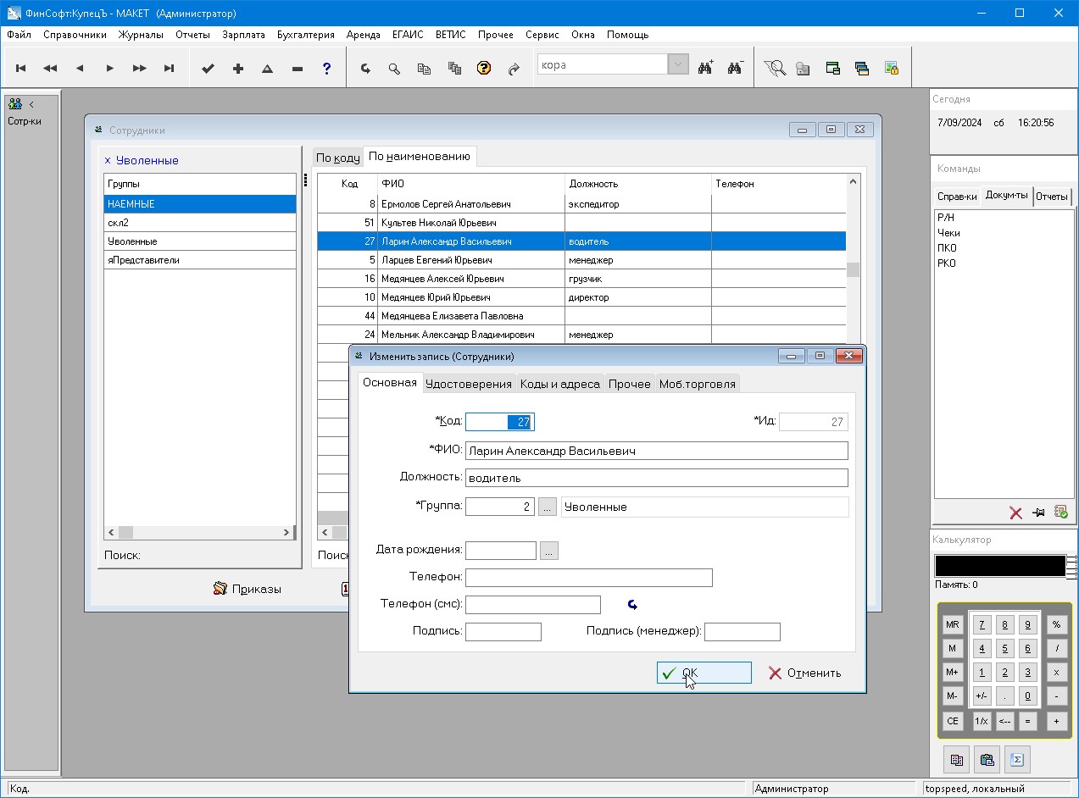The width and height of the screenshot is (1079, 798).
Task: Open date picker next to Дата рождения
Action: pyautogui.click(x=549, y=551)
